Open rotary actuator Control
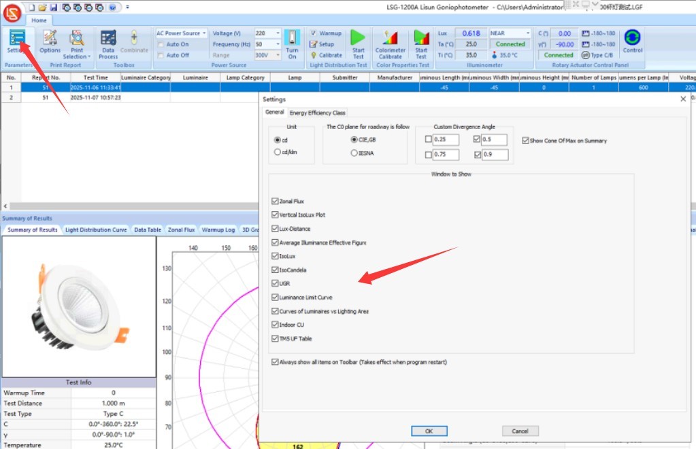This screenshot has height=449, width=696. tap(633, 41)
